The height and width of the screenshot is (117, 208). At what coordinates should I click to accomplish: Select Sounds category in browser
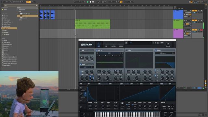pyautogui.click(x=6, y=16)
